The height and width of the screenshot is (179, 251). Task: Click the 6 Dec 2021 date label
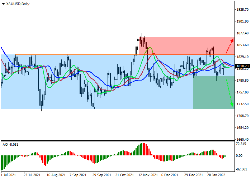[x=170, y=175]
